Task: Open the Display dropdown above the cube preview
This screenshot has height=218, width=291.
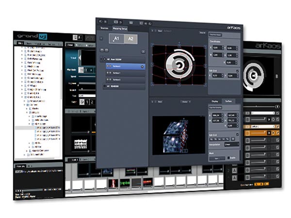Action: (x=186, y=102)
